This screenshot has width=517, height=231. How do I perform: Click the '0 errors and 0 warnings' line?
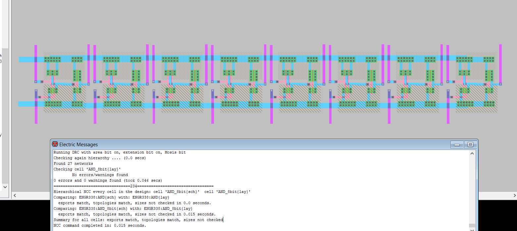click(x=108, y=180)
